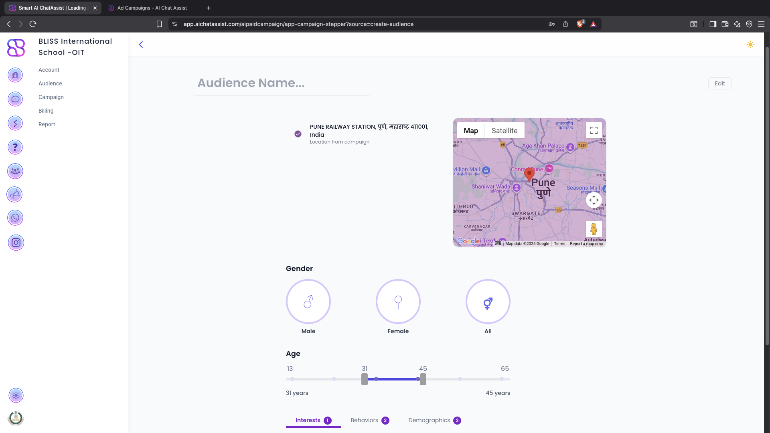Switch to the Behaviors tab

(364, 420)
